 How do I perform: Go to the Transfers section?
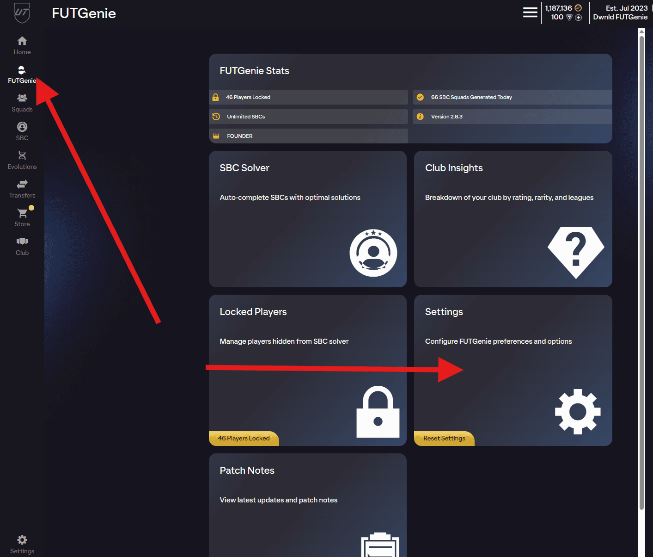click(22, 189)
